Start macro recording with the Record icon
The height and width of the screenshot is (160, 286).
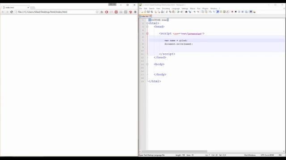point(232,12)
